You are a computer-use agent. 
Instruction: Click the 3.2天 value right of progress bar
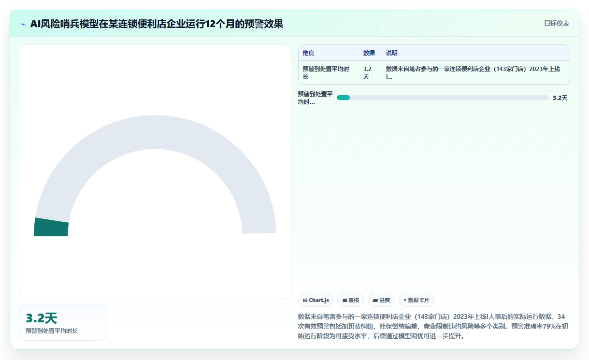click(x=560, y=98)
